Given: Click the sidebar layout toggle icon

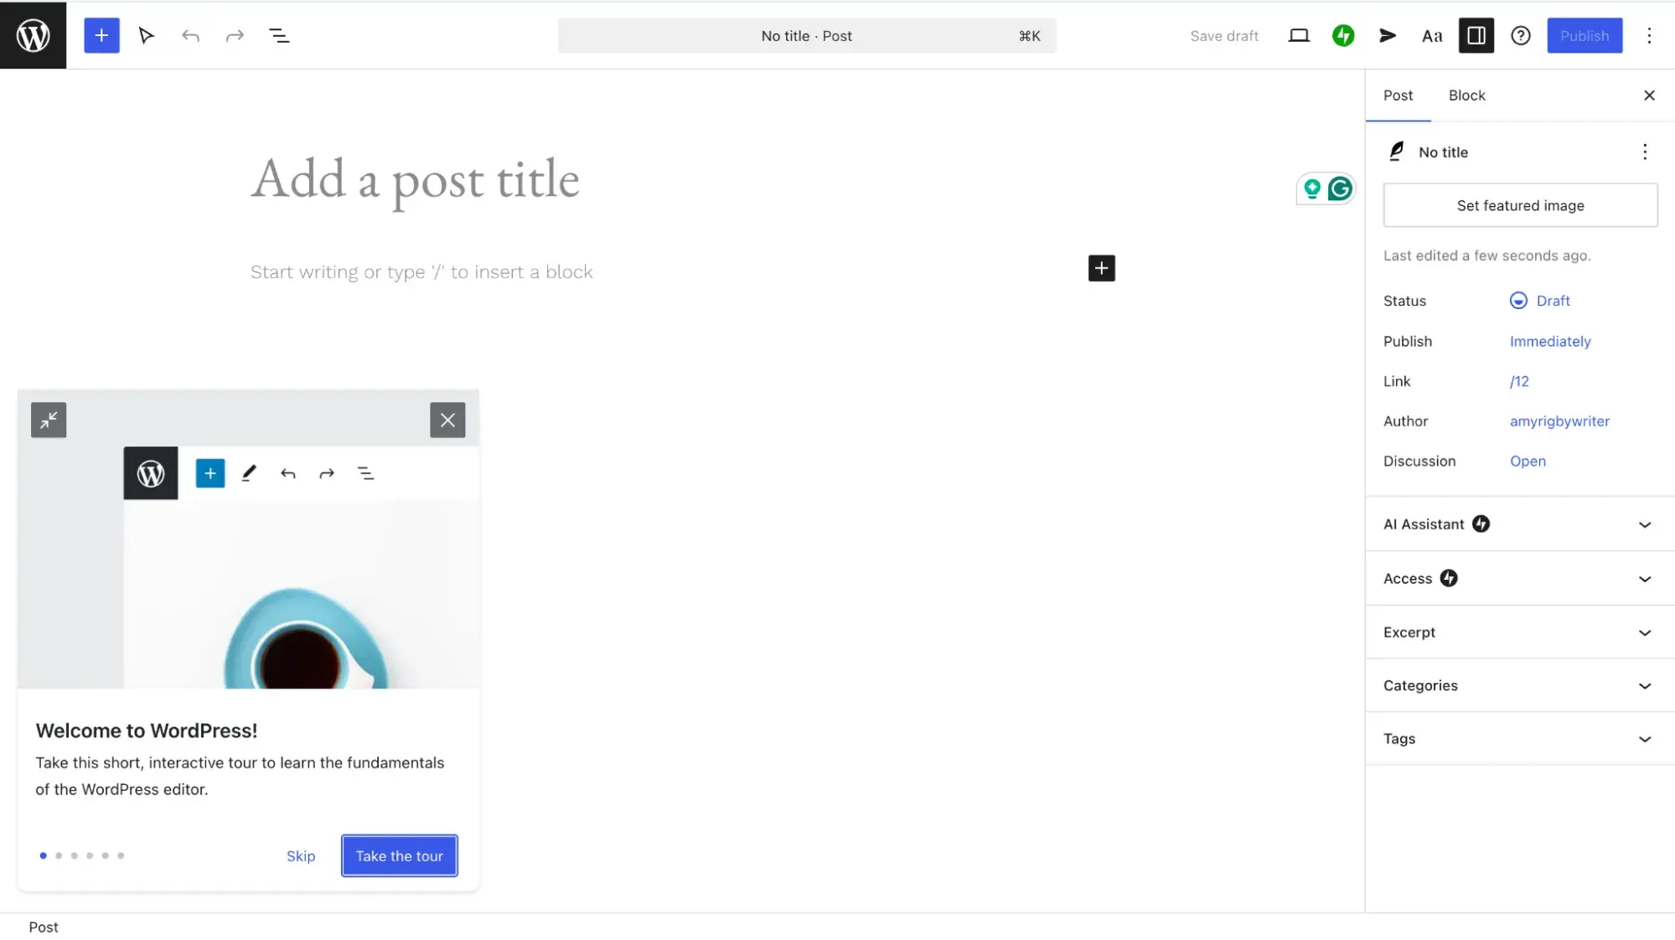Looking at the screenshot, I should (1476, 34).
